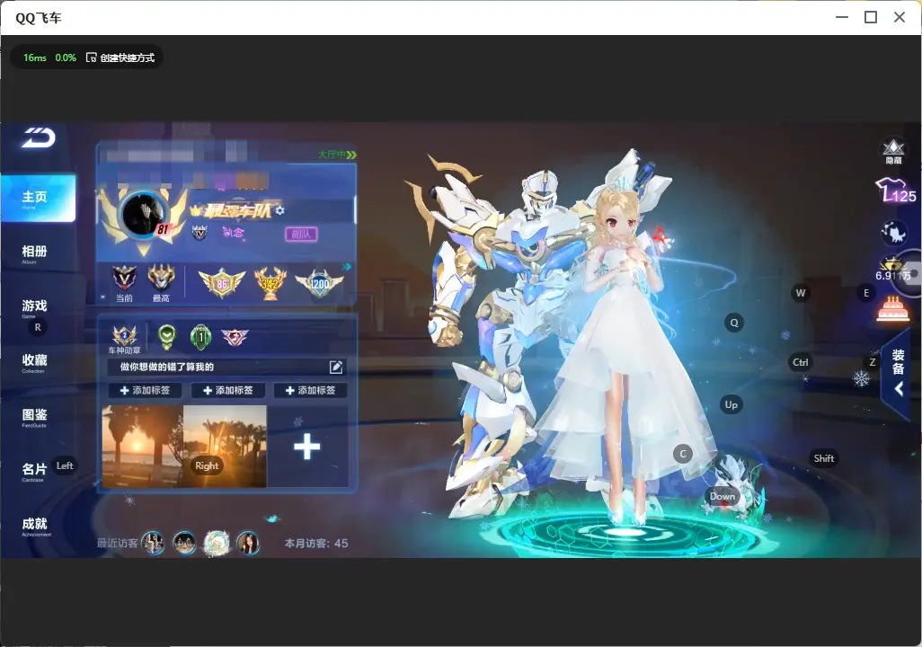The height and width of the screenshot is (647, 922).
Task: Click the trophy badge showing 342
Action: [270, 283]
